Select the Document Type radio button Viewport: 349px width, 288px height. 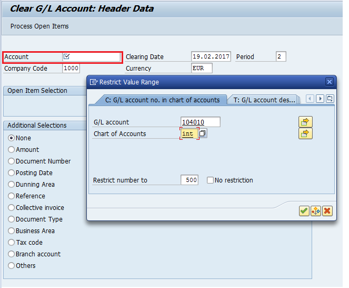11,219
